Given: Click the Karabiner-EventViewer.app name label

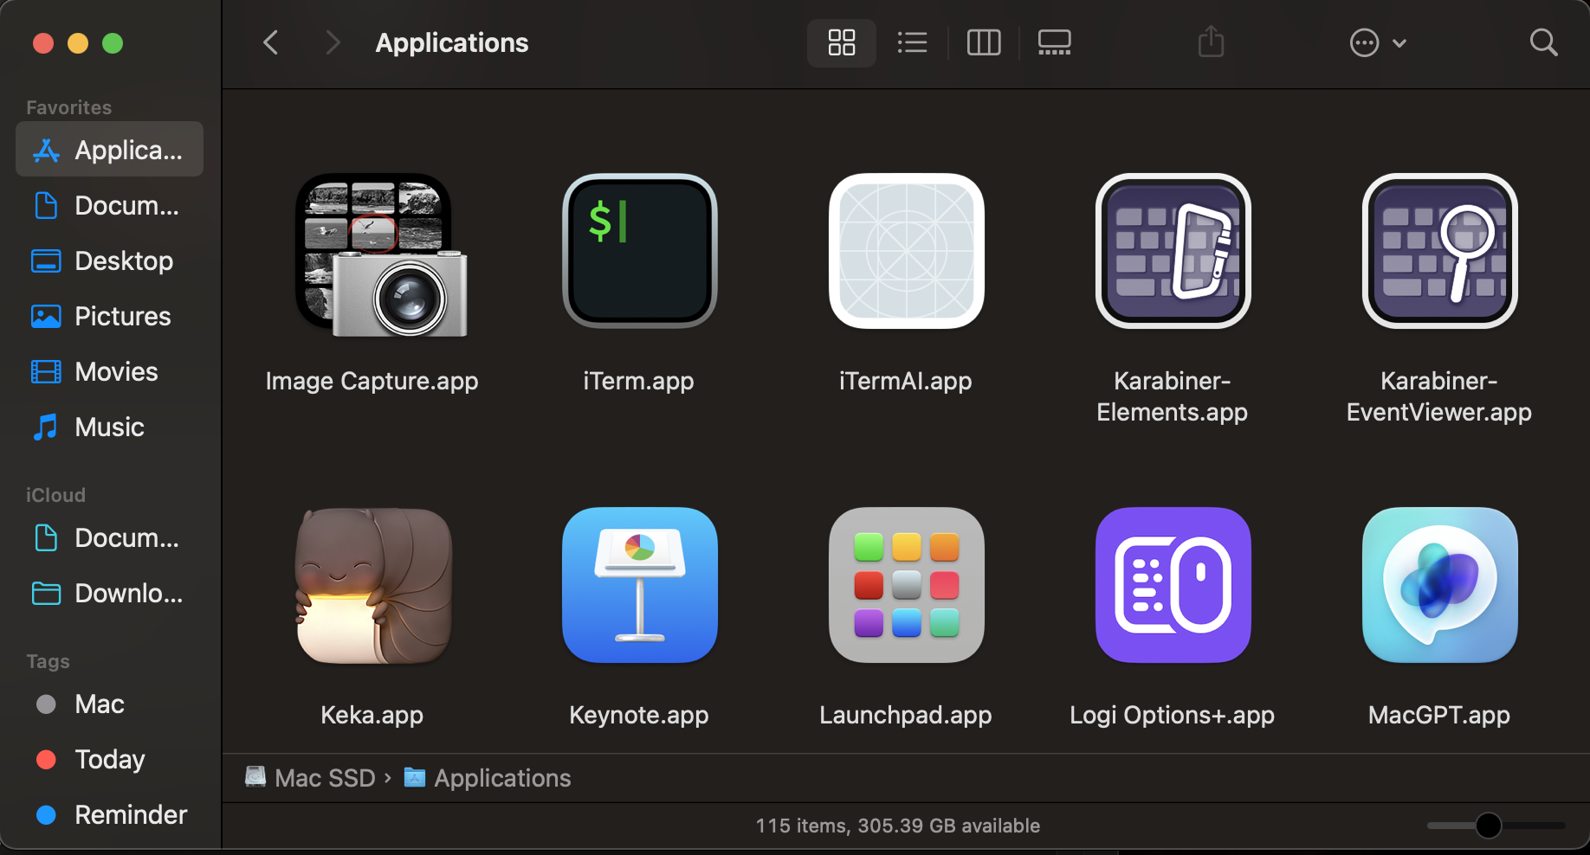Looking at the screenshot, I should (x=1439, y=396).
